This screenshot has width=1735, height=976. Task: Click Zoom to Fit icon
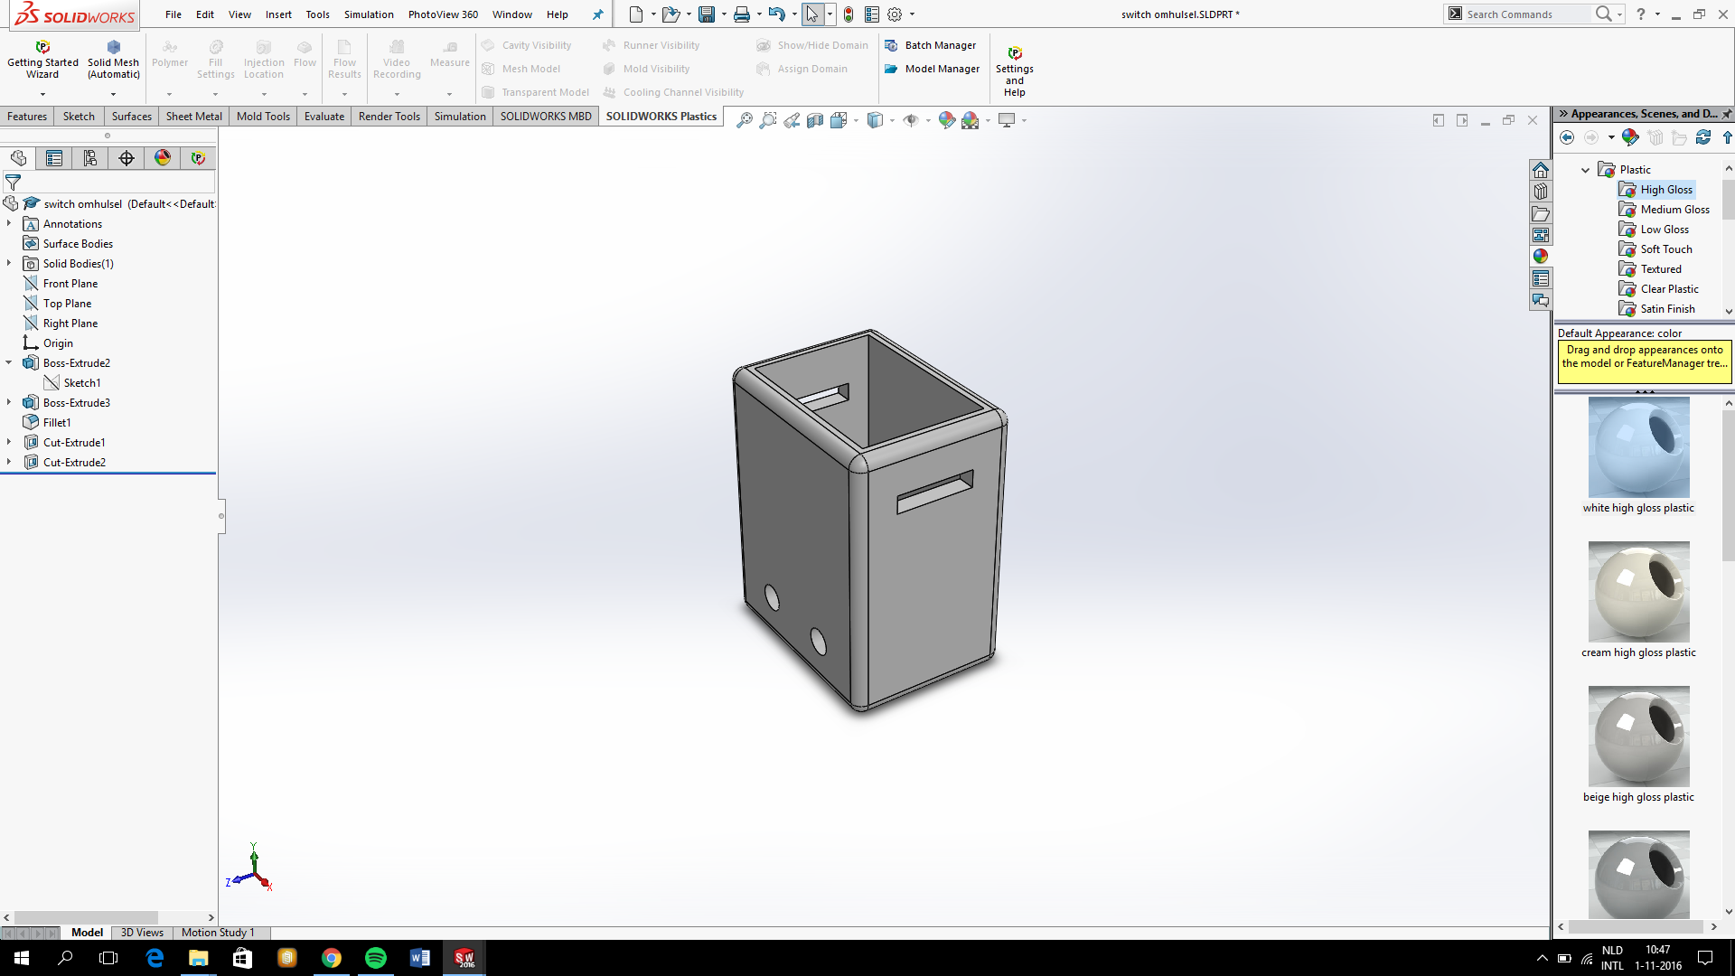(744, 120)
